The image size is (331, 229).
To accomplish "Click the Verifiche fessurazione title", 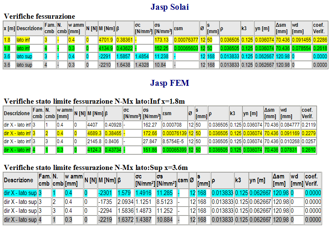I will [39, 16].
